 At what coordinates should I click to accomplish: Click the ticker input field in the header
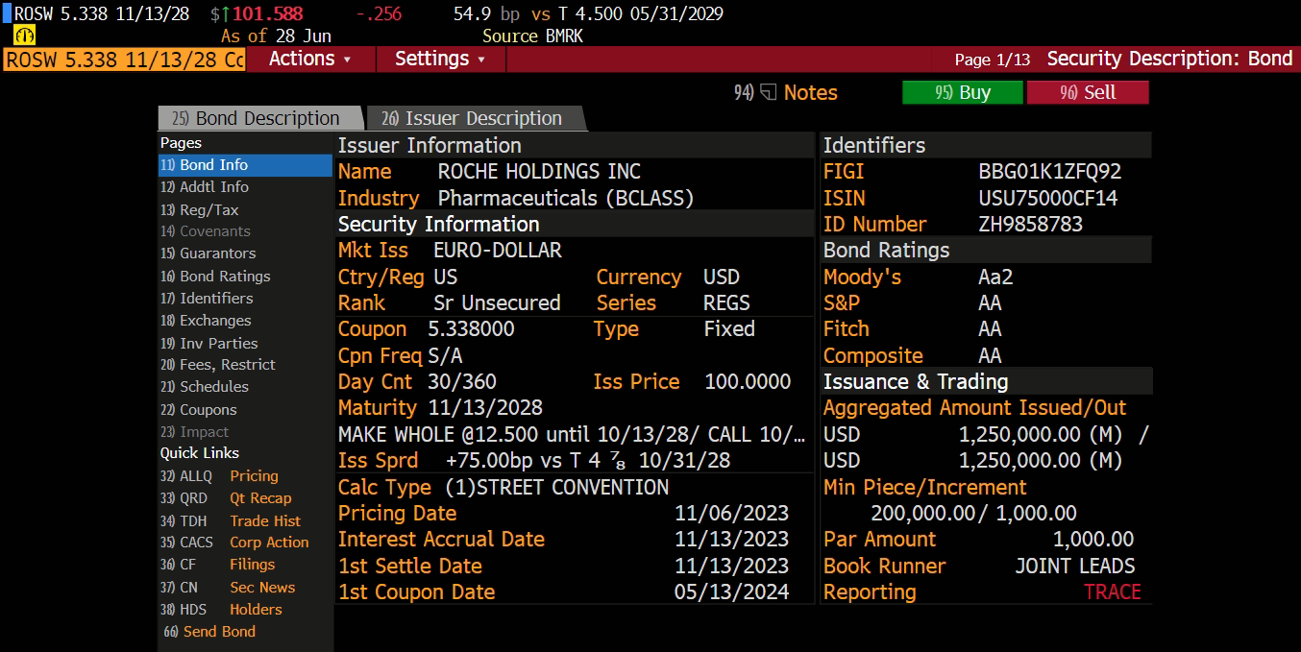[124, 60]
